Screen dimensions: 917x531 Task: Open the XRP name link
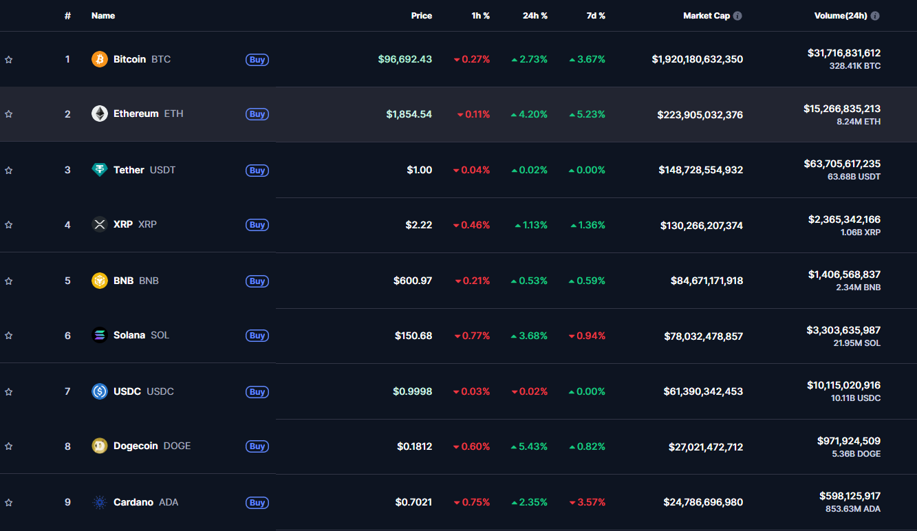click(136, 224)
